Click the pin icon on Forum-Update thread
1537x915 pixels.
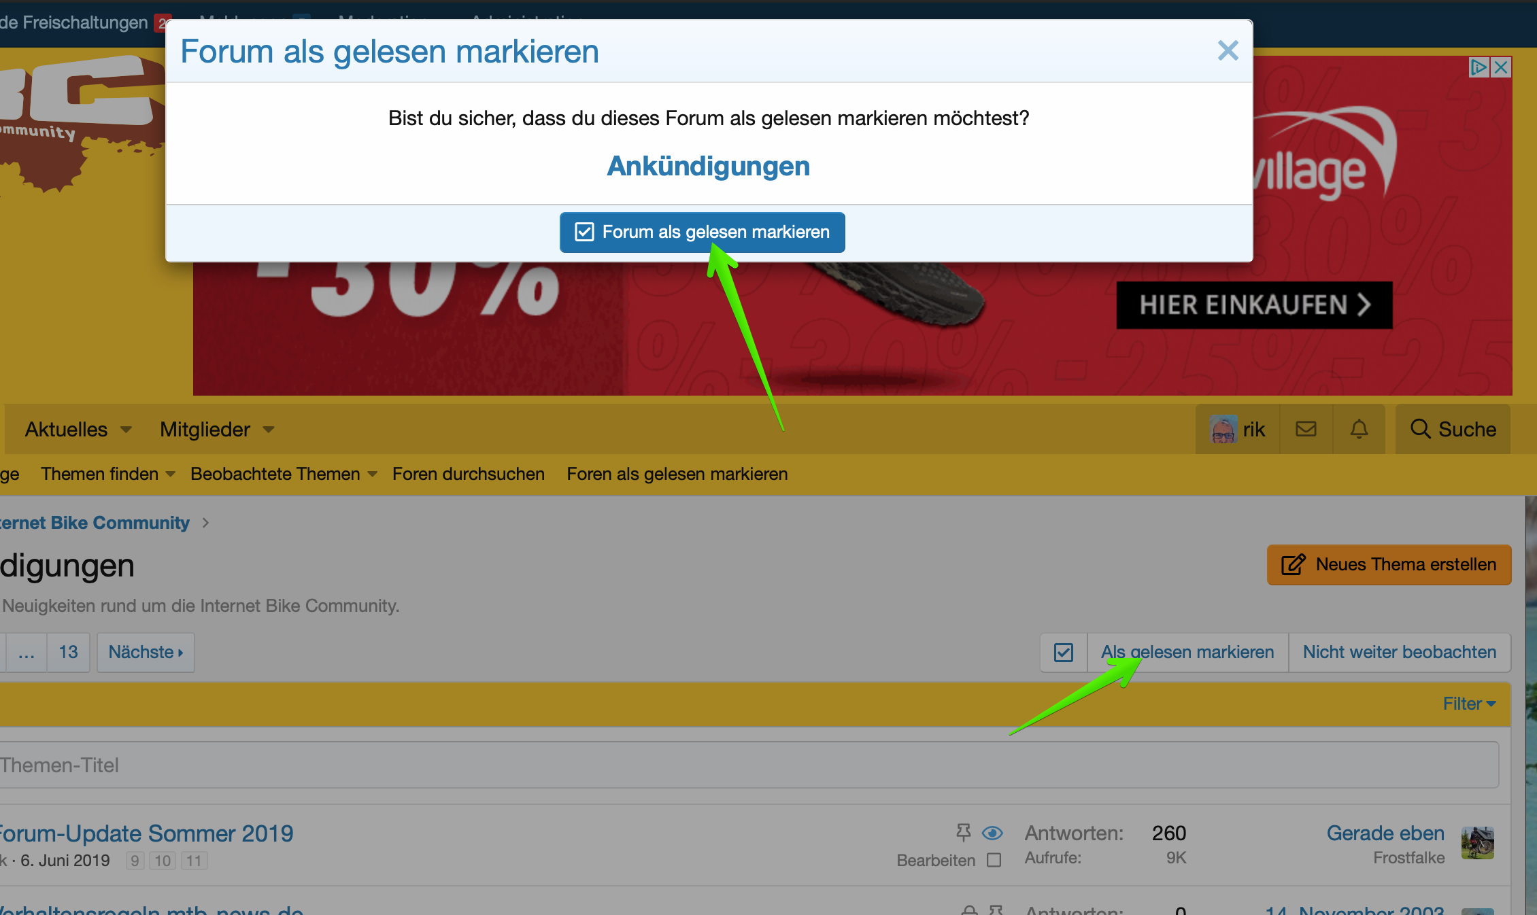(963, 832)
